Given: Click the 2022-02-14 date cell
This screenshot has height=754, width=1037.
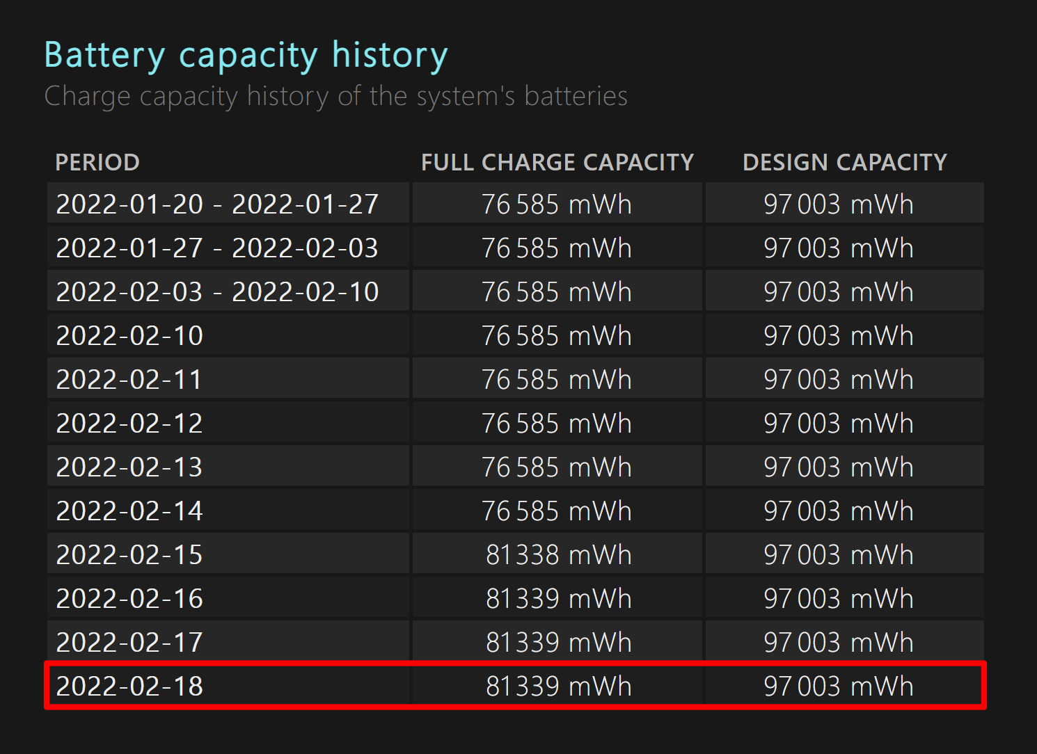Looking at the screenshot, I should 228,510.
